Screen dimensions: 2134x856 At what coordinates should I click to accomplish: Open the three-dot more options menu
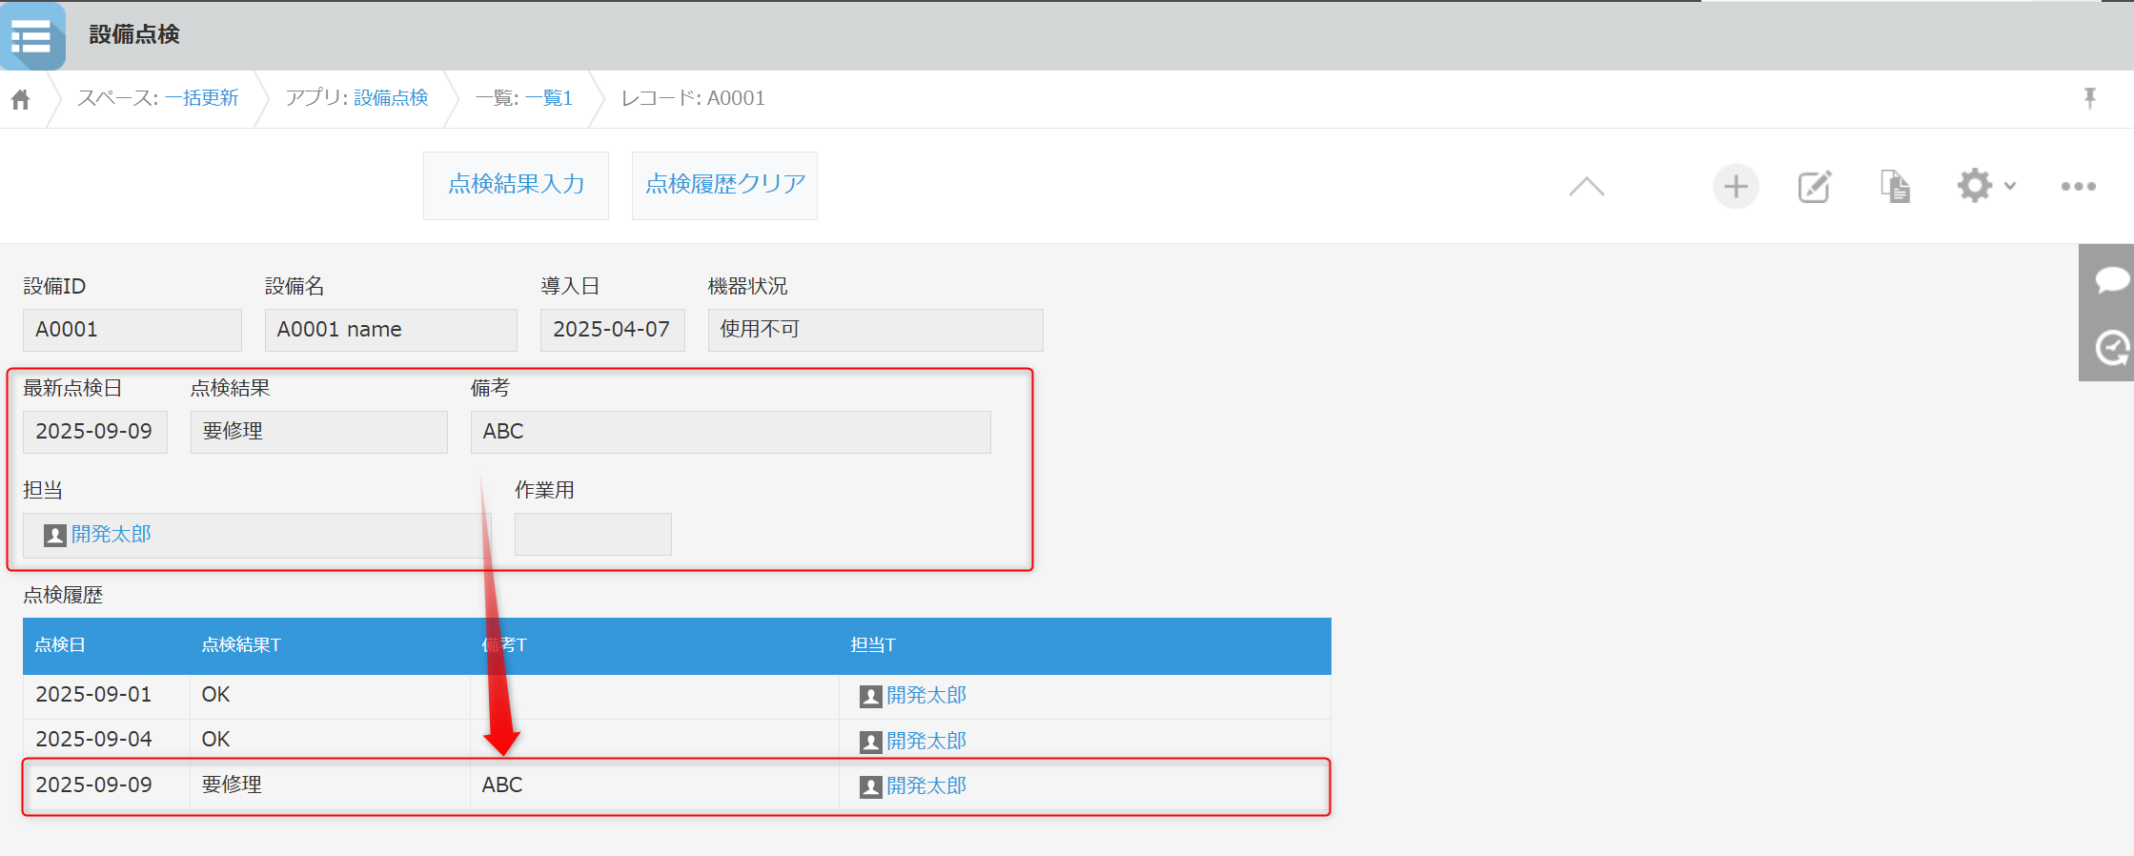click(2078, 186)
